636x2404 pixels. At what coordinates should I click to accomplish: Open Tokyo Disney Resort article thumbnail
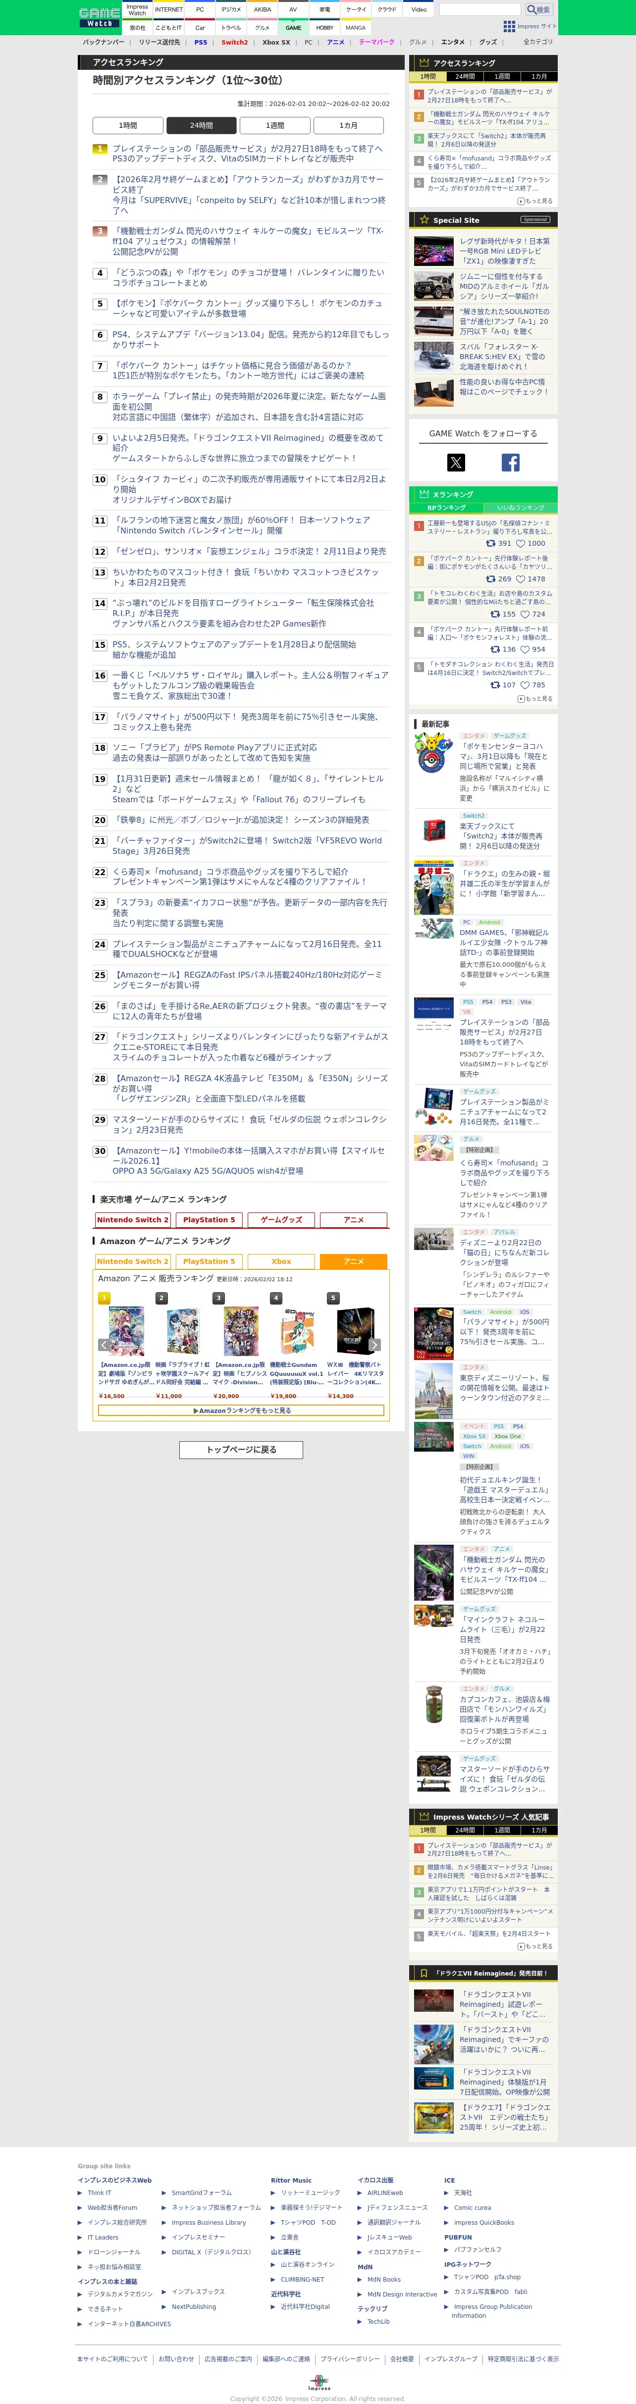tap(433, 1392)
